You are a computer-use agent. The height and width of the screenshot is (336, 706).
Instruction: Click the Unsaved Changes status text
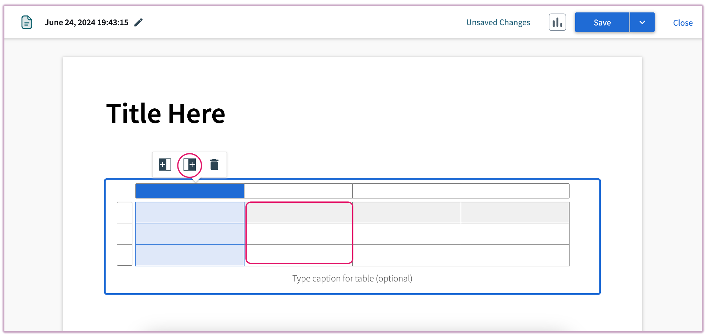pyautogui.click(x=498, y=22)
